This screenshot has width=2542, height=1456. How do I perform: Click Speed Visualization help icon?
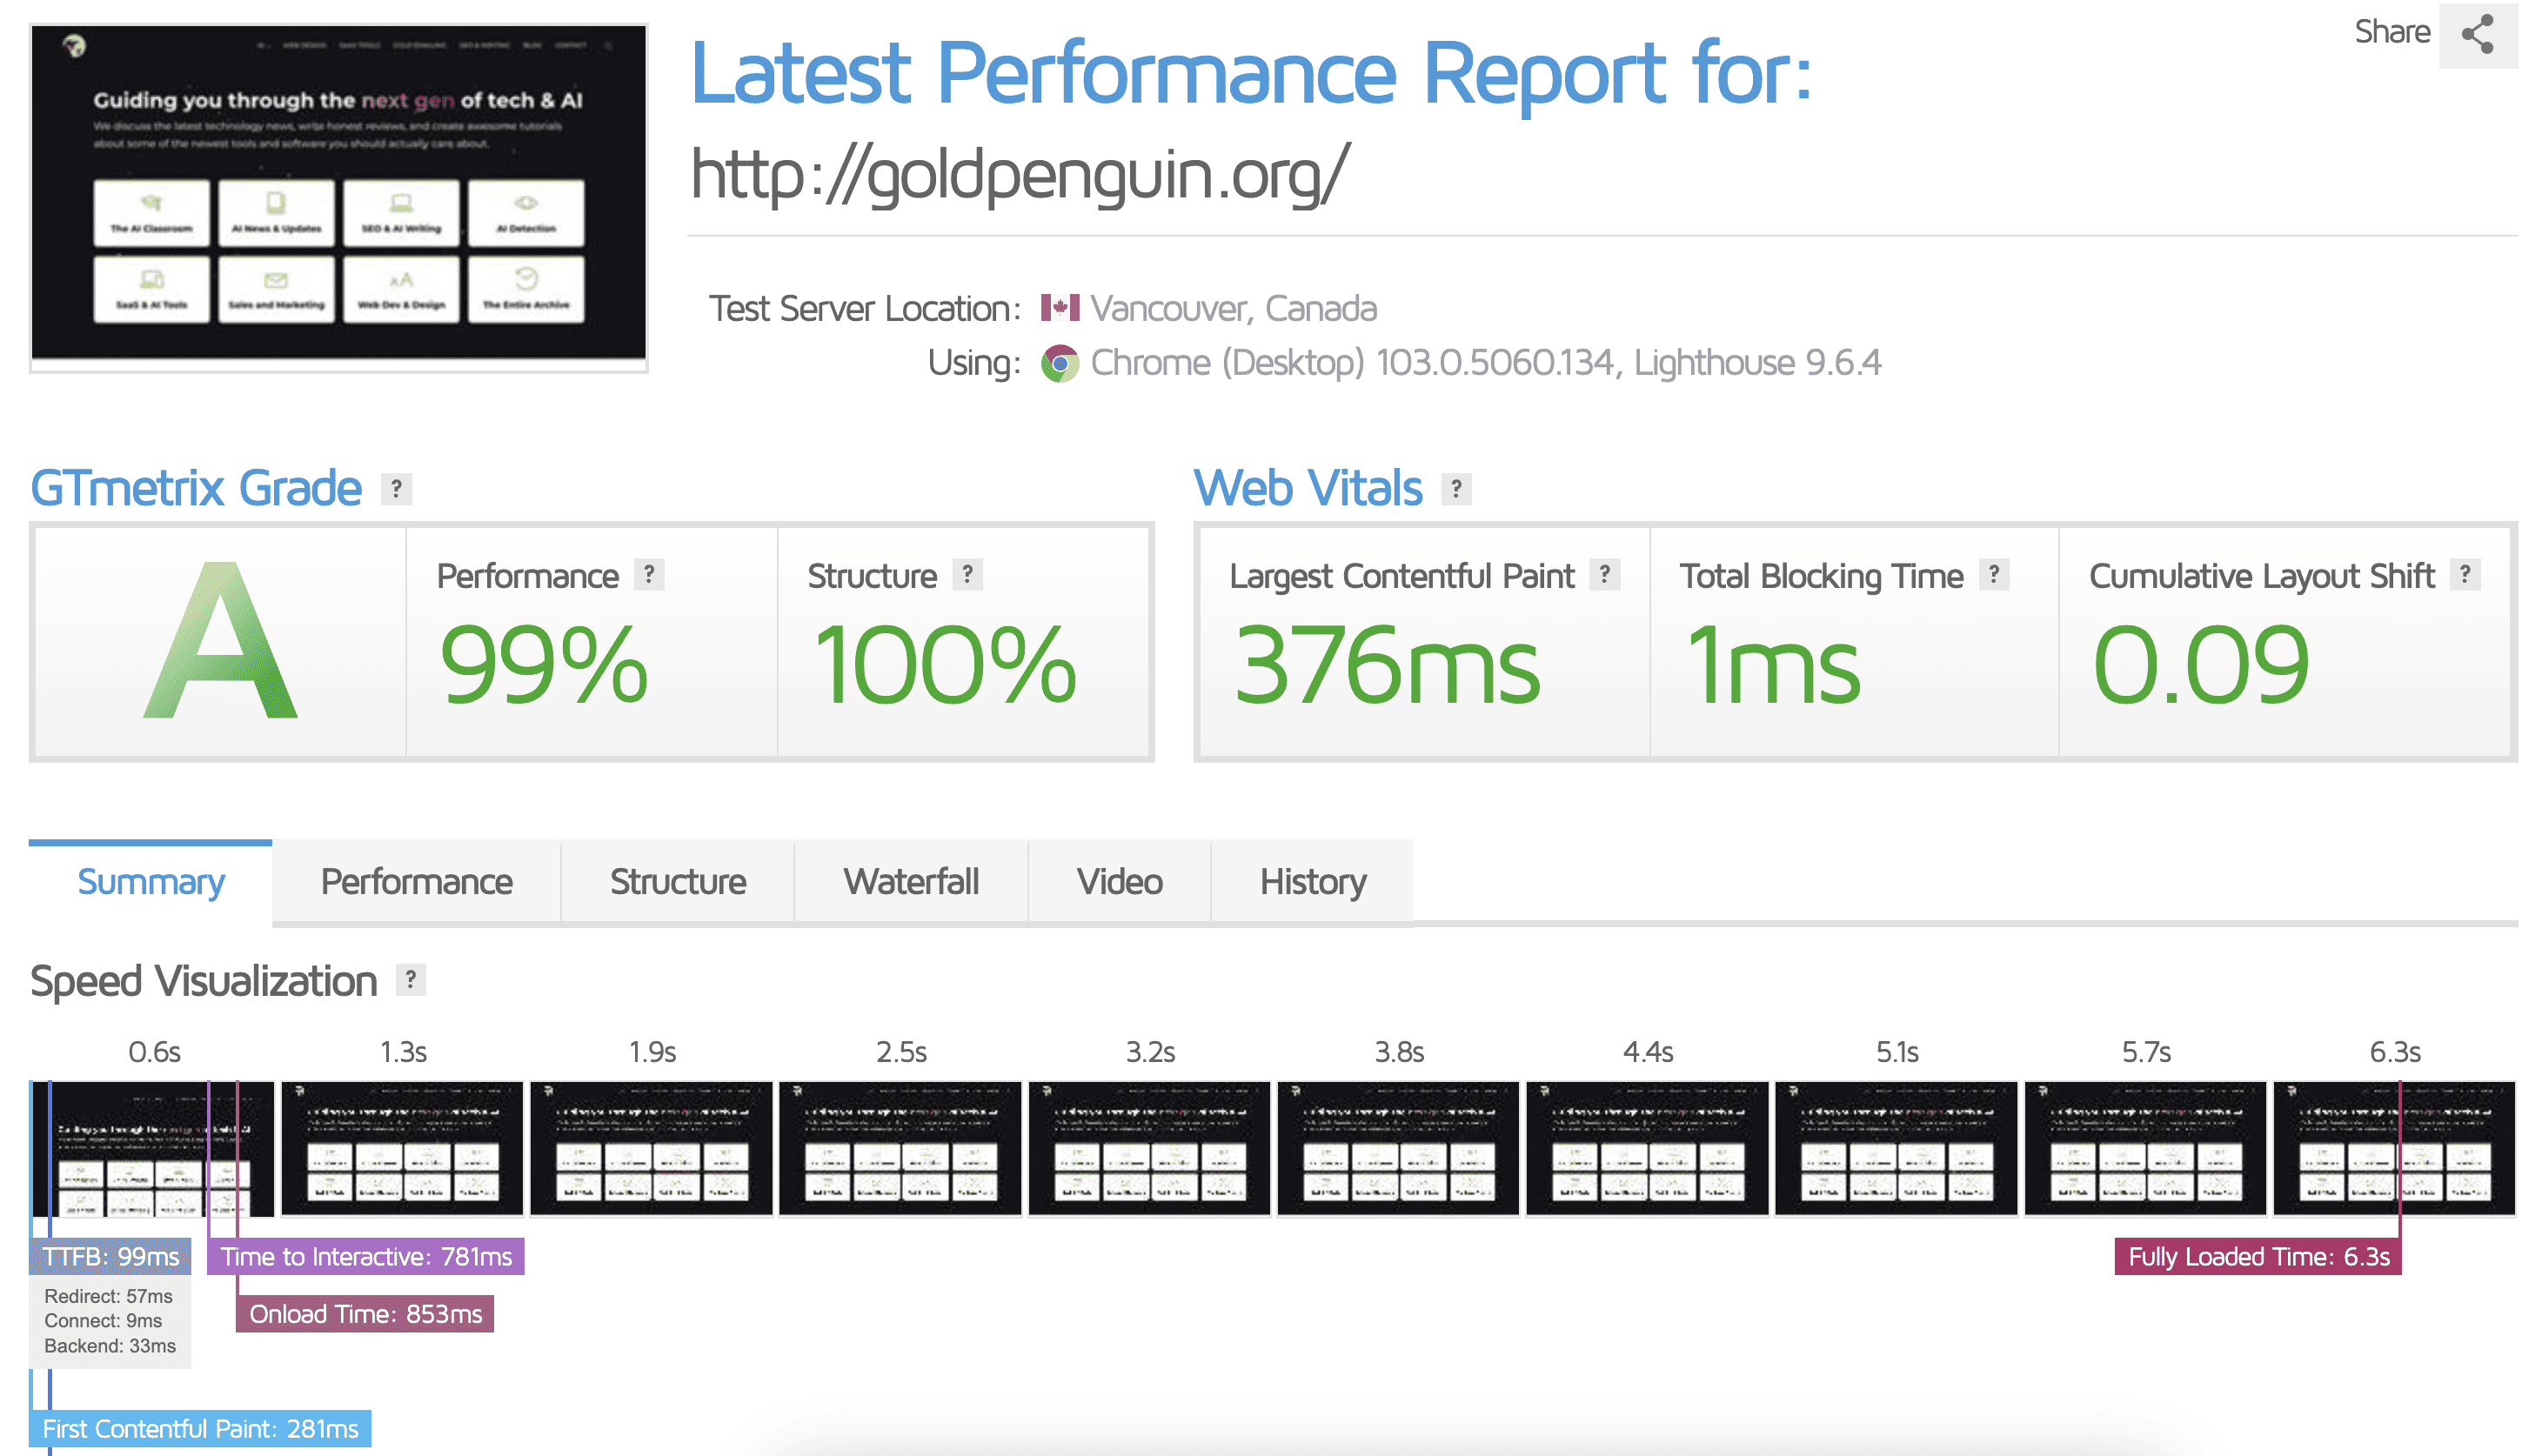click(x=410, y=980)
